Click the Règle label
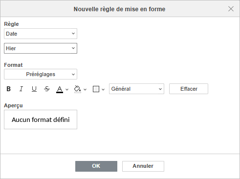Viewport: 240px width, 179px height. (x=11, y=24)
